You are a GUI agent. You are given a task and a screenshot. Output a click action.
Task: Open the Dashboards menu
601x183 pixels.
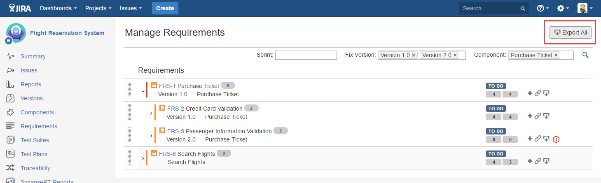(x=58, y=8)
